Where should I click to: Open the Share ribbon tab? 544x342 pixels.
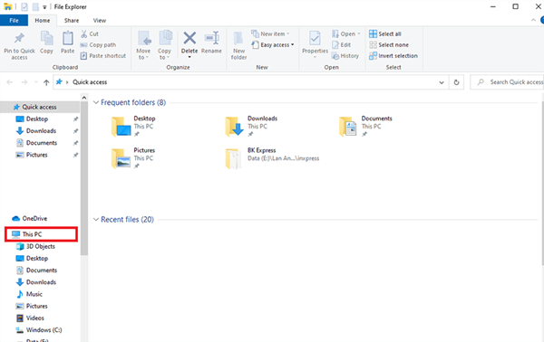[x=72, y=21]
